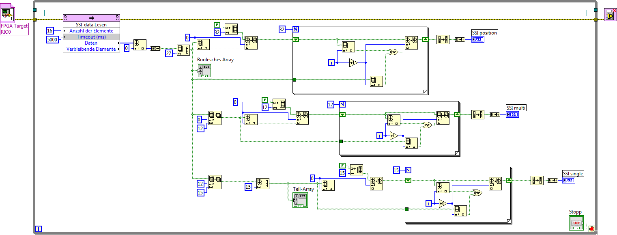Click the Teil-Array label

coord(303,189)
